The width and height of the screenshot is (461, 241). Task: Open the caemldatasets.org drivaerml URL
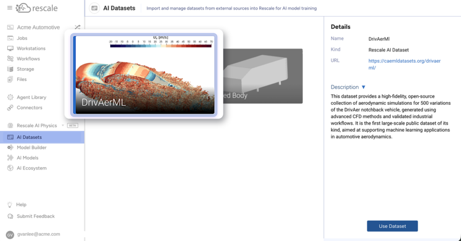pyautogui.click(x=405, y=64)
